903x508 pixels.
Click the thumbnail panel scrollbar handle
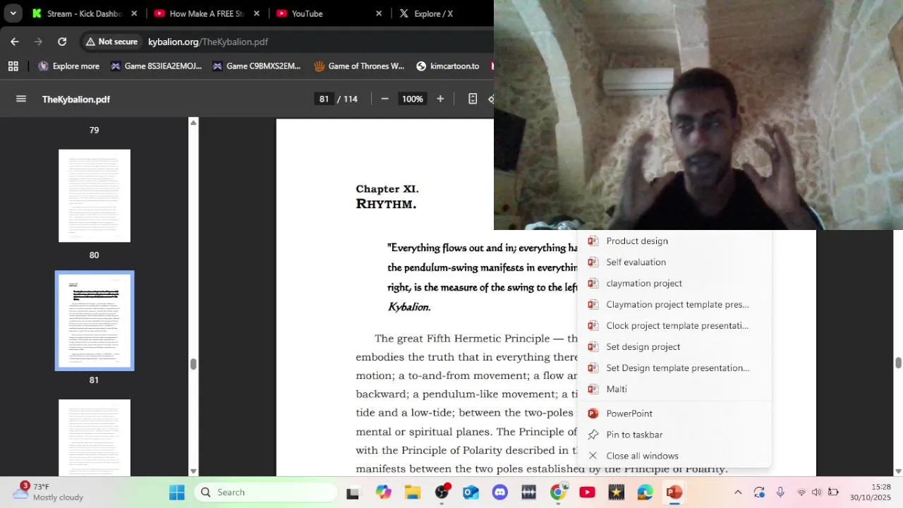click(193, 364)
